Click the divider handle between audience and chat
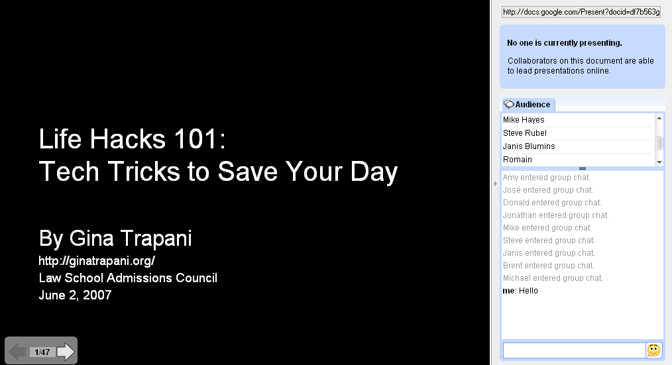Screen dimensions: 672x365 [583, 168]
